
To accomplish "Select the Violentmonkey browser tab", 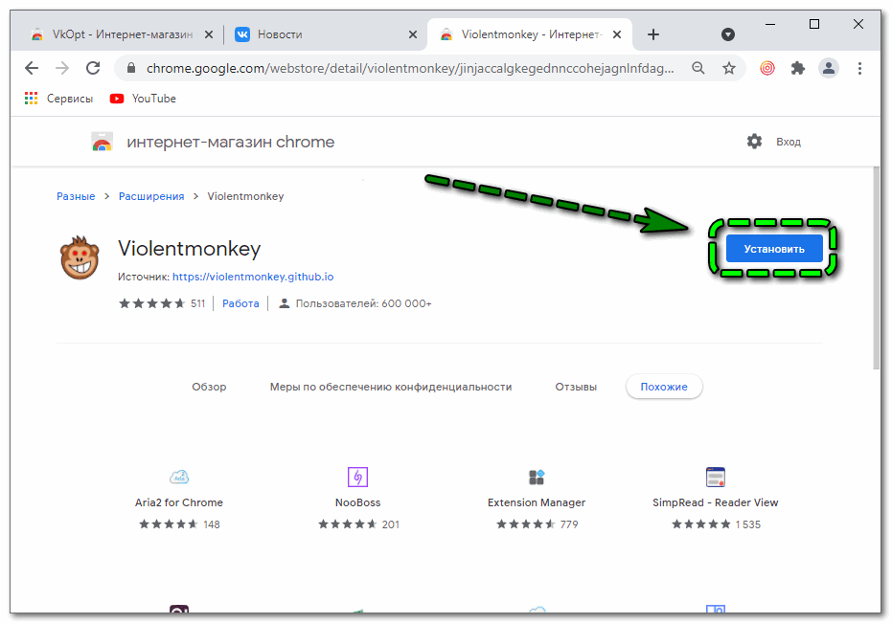I will (x=529, y=34).
